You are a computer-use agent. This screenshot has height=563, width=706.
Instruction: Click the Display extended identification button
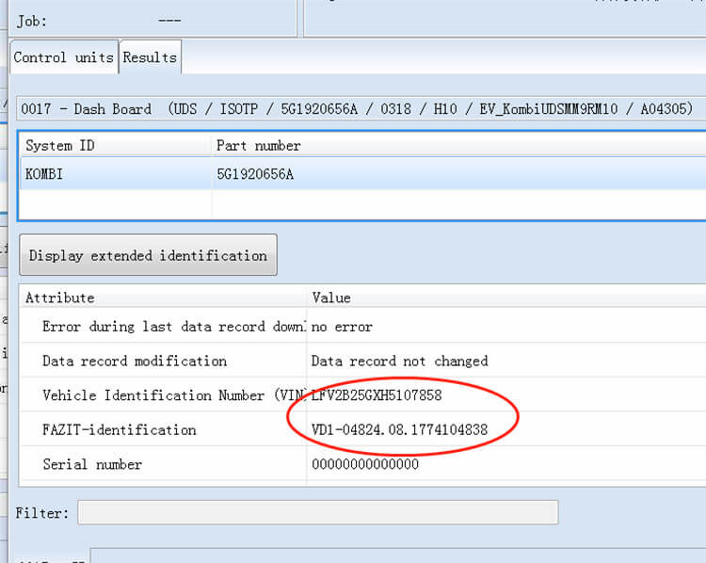[x=148, y=255]
